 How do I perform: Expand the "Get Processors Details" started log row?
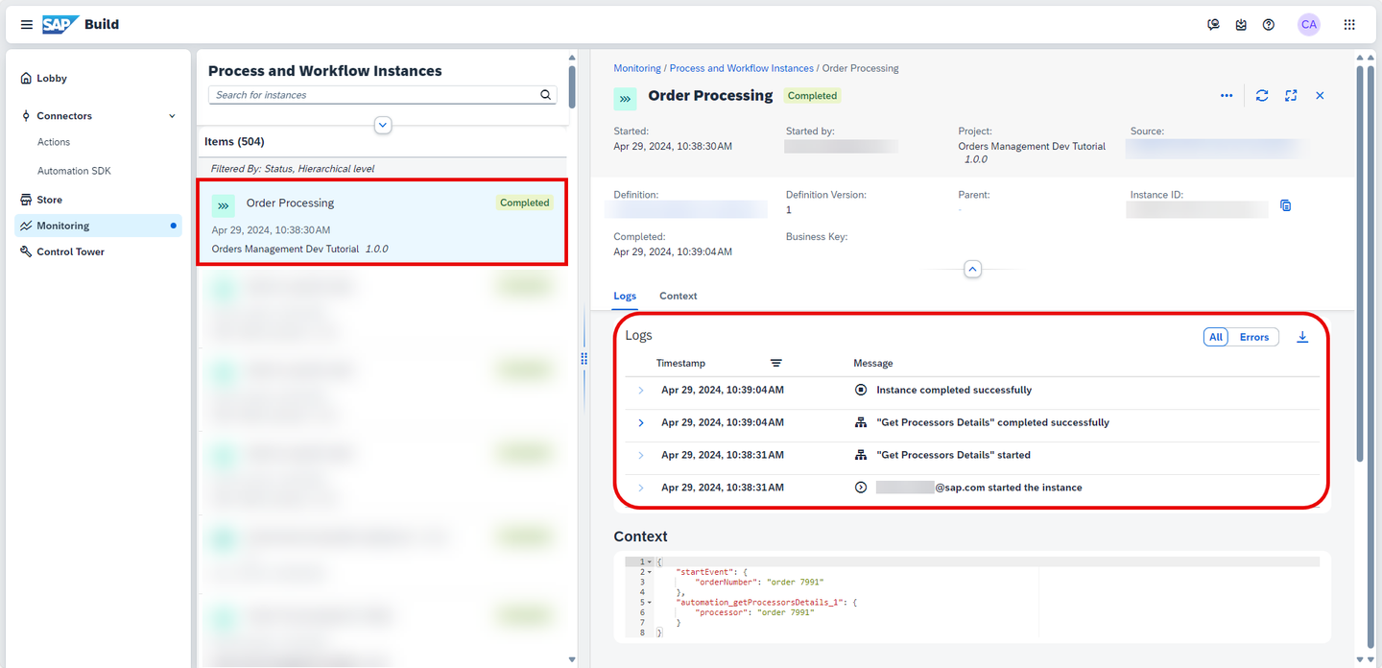point(641,456)
